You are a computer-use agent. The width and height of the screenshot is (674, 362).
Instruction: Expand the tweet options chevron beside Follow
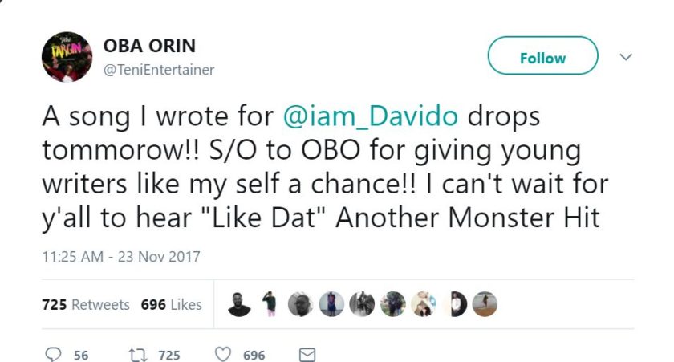[x=626, y=57]
